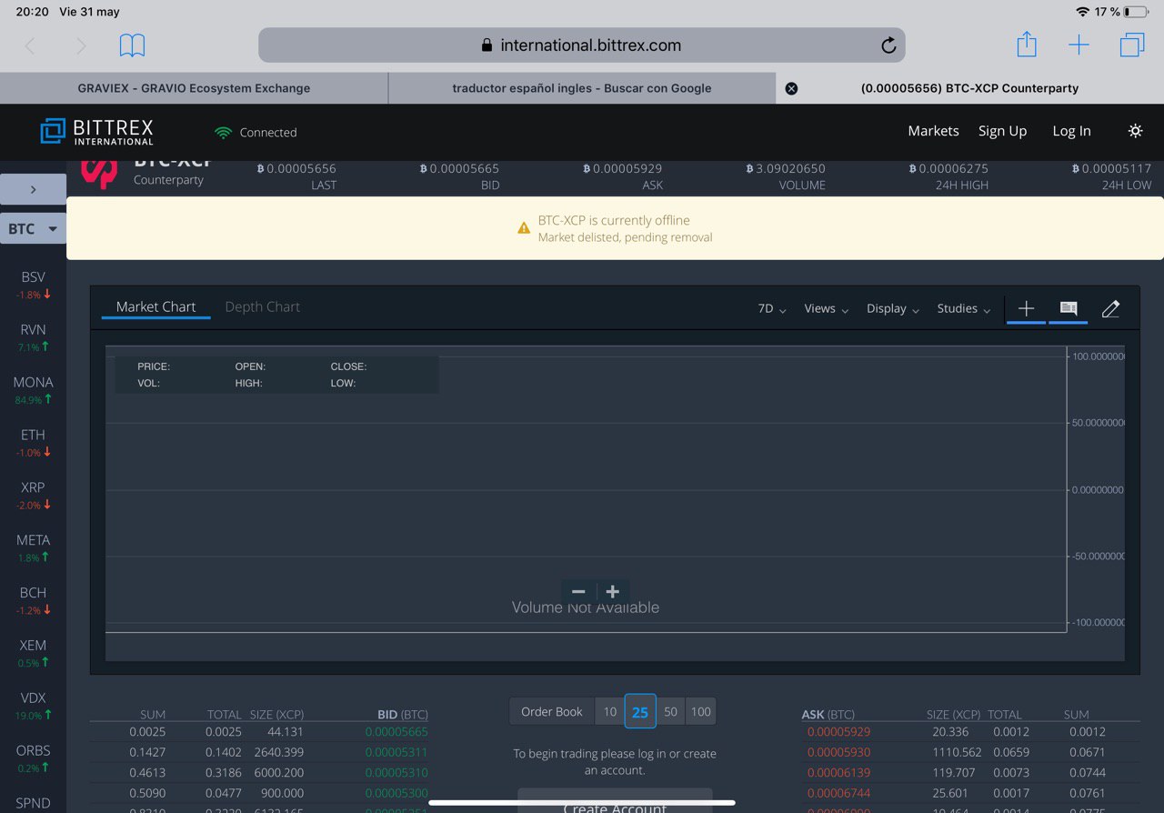Toggle the chart annotation comment icon
The width and height of the screenshot is (1164, 813).
click(x=1069, y=309)
